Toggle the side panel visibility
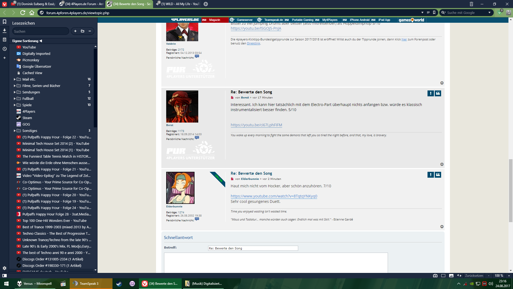This screenshot has height=289, width=513. tap(5, 275)
